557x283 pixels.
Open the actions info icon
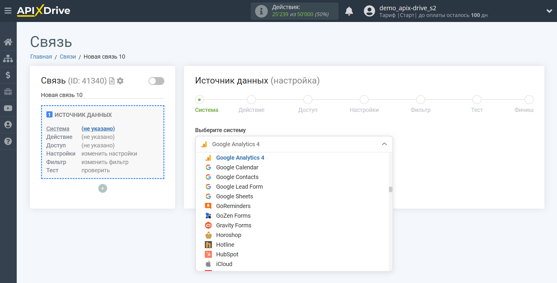[261, 11]
